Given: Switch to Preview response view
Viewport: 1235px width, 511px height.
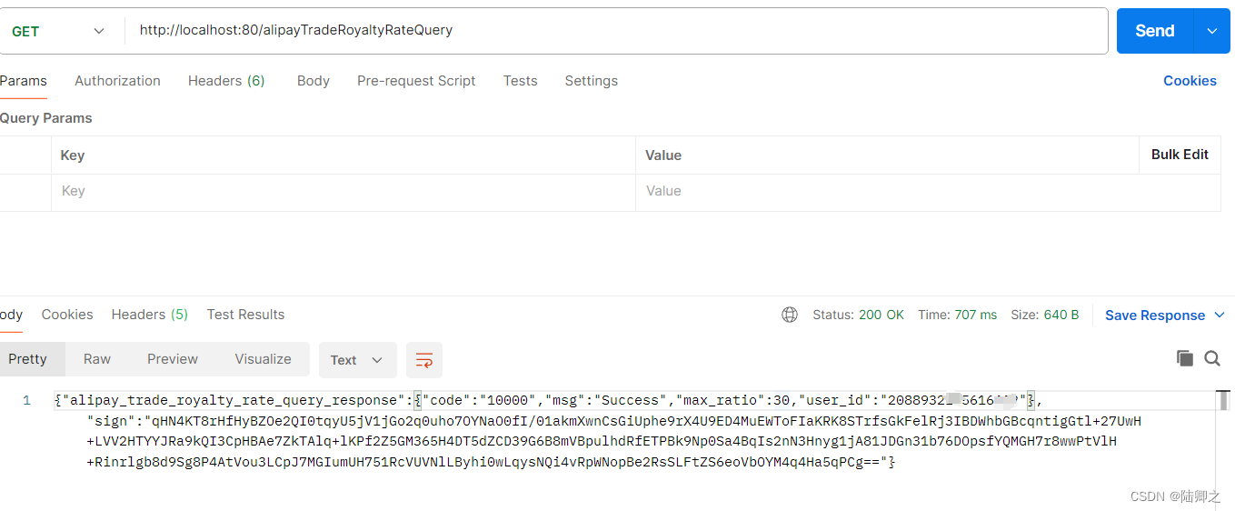Looking at the screenshot, I should [x=173, y=359].
